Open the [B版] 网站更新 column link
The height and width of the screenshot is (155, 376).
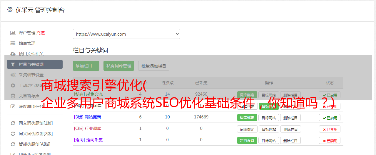(88, 117)
